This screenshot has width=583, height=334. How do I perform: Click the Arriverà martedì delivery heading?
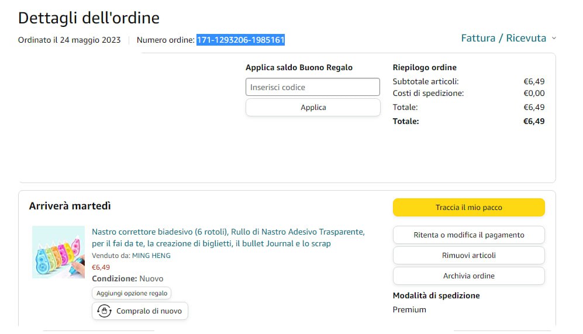[70, 206]
